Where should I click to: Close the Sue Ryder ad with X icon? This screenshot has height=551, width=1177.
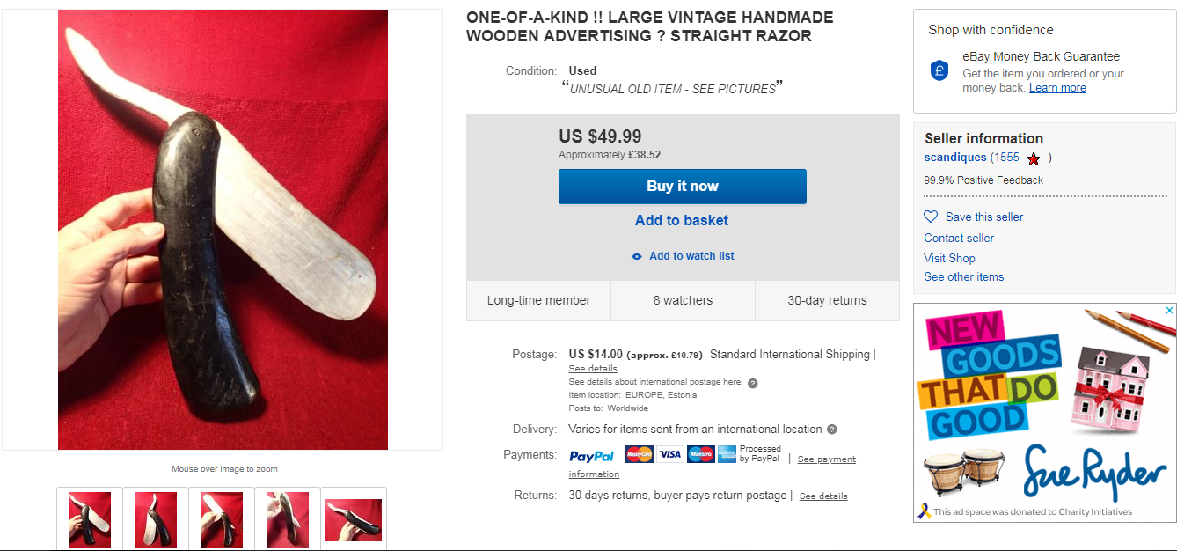pos(1169,311)
